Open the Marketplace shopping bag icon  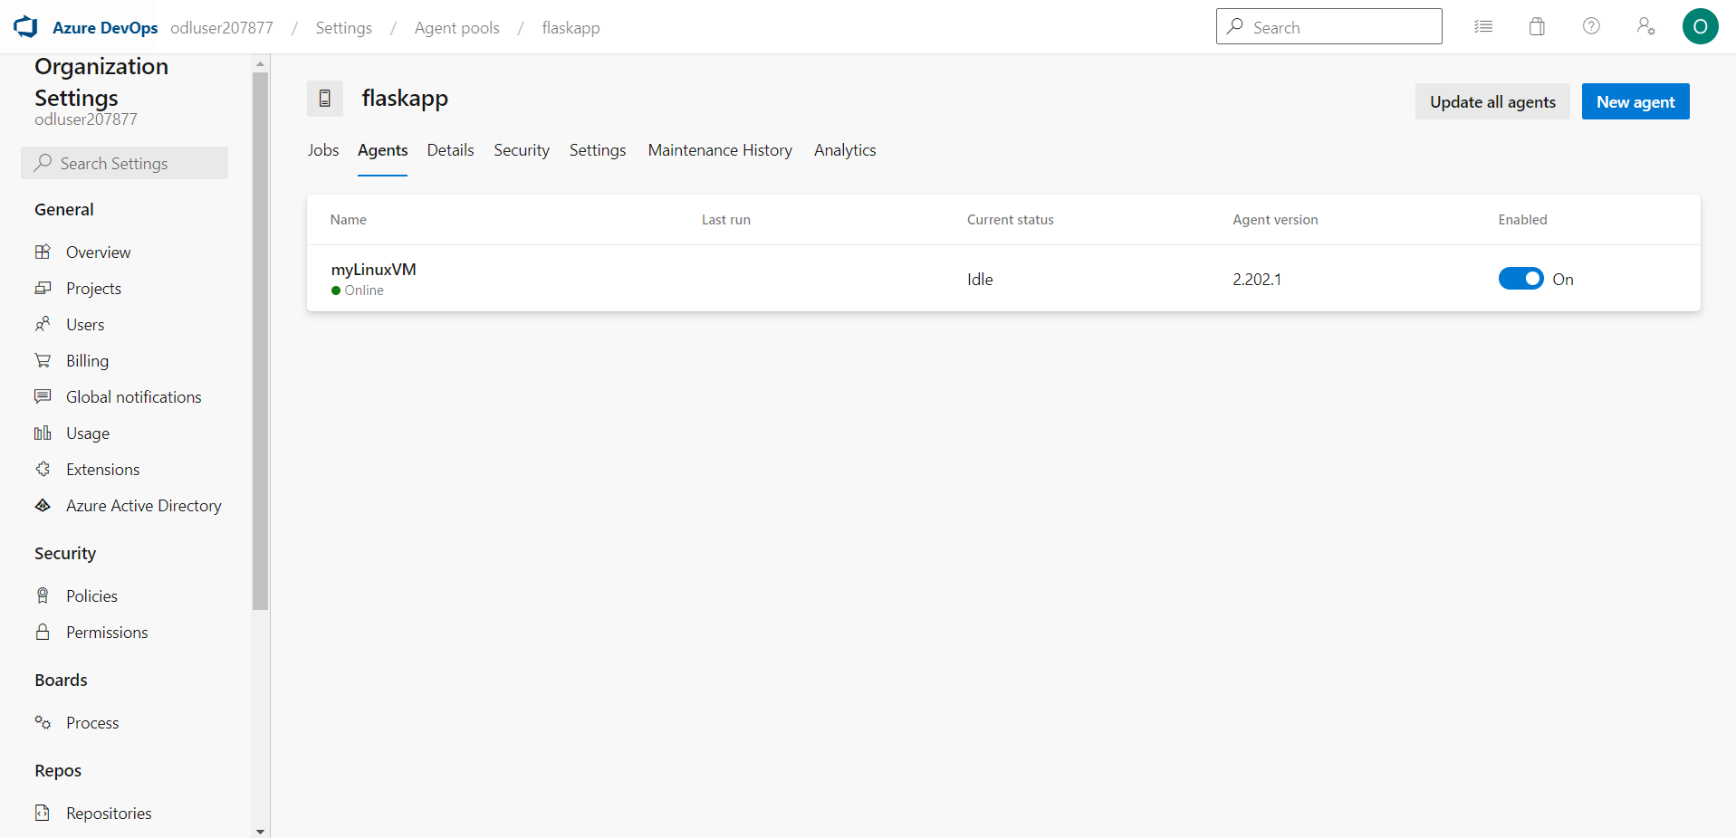pyautogui.click(x=1537, y=26)
